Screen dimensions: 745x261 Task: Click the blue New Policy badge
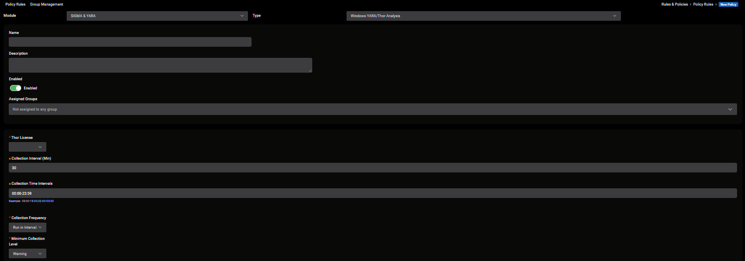tap(728, 4)
